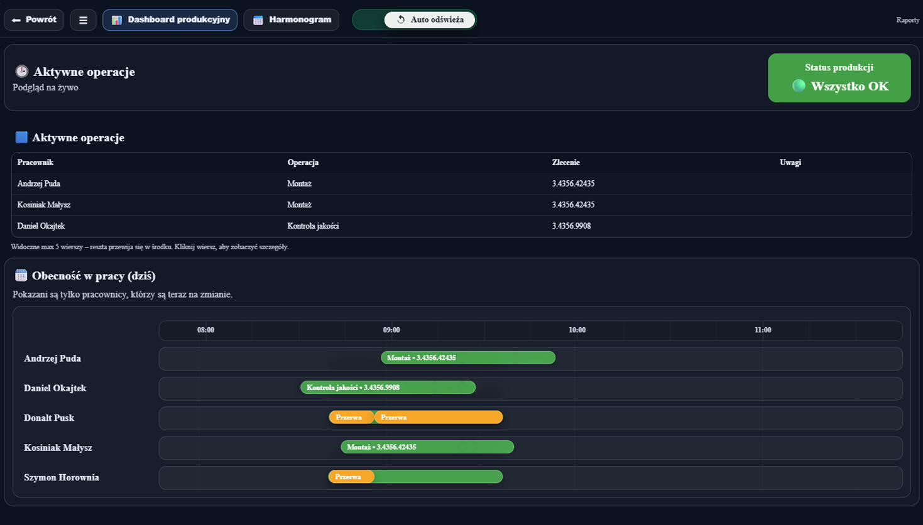Viewport: 923px width, 525px height.
Task: Click the 10:00 marker on the timeline header
Action: [x=577, y=330]
